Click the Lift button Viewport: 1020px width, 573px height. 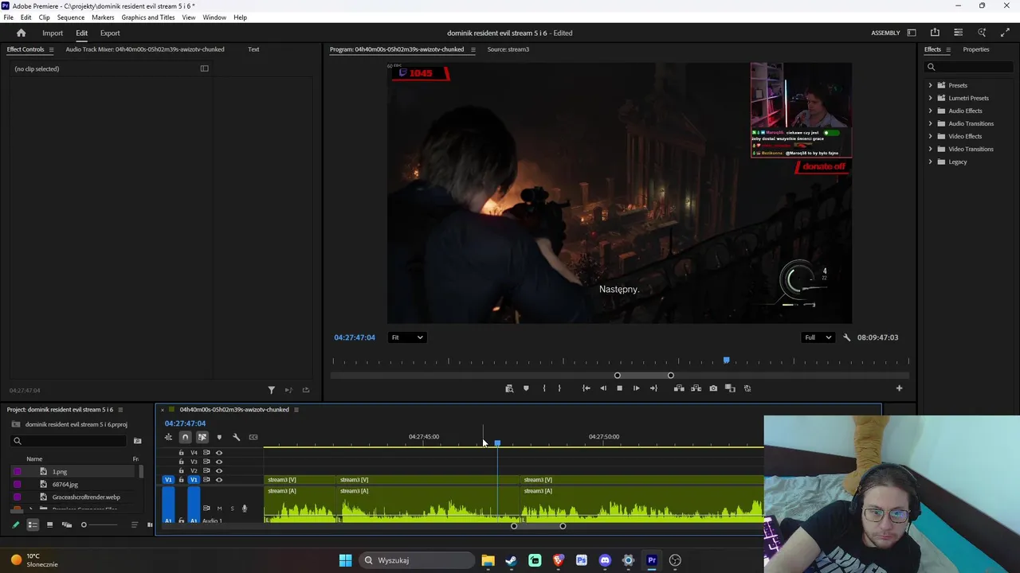tap(679, 388)
